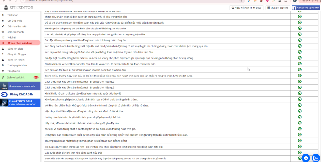
Task: Open the Messenger chat bubble
Action: click(306, 158)
